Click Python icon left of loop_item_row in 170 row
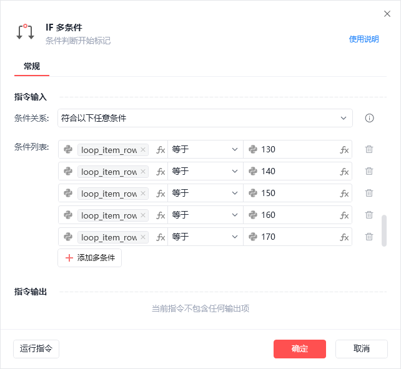 [68, 237]
